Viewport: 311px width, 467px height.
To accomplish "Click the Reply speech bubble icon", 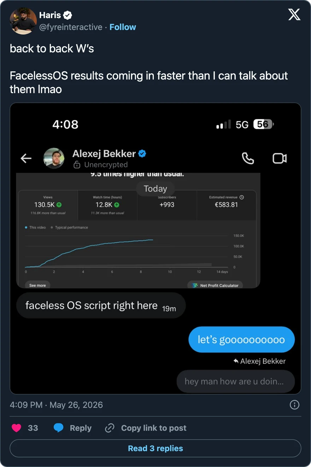I will click(x=59, y=428).
